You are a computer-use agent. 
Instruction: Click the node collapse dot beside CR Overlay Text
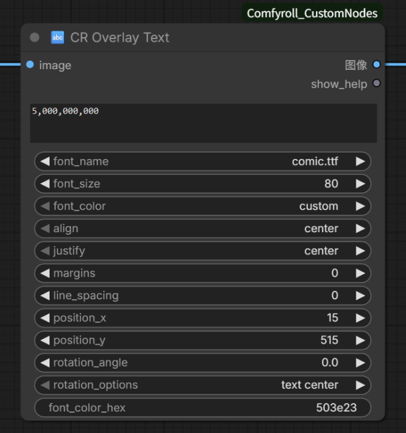(35, 37)
